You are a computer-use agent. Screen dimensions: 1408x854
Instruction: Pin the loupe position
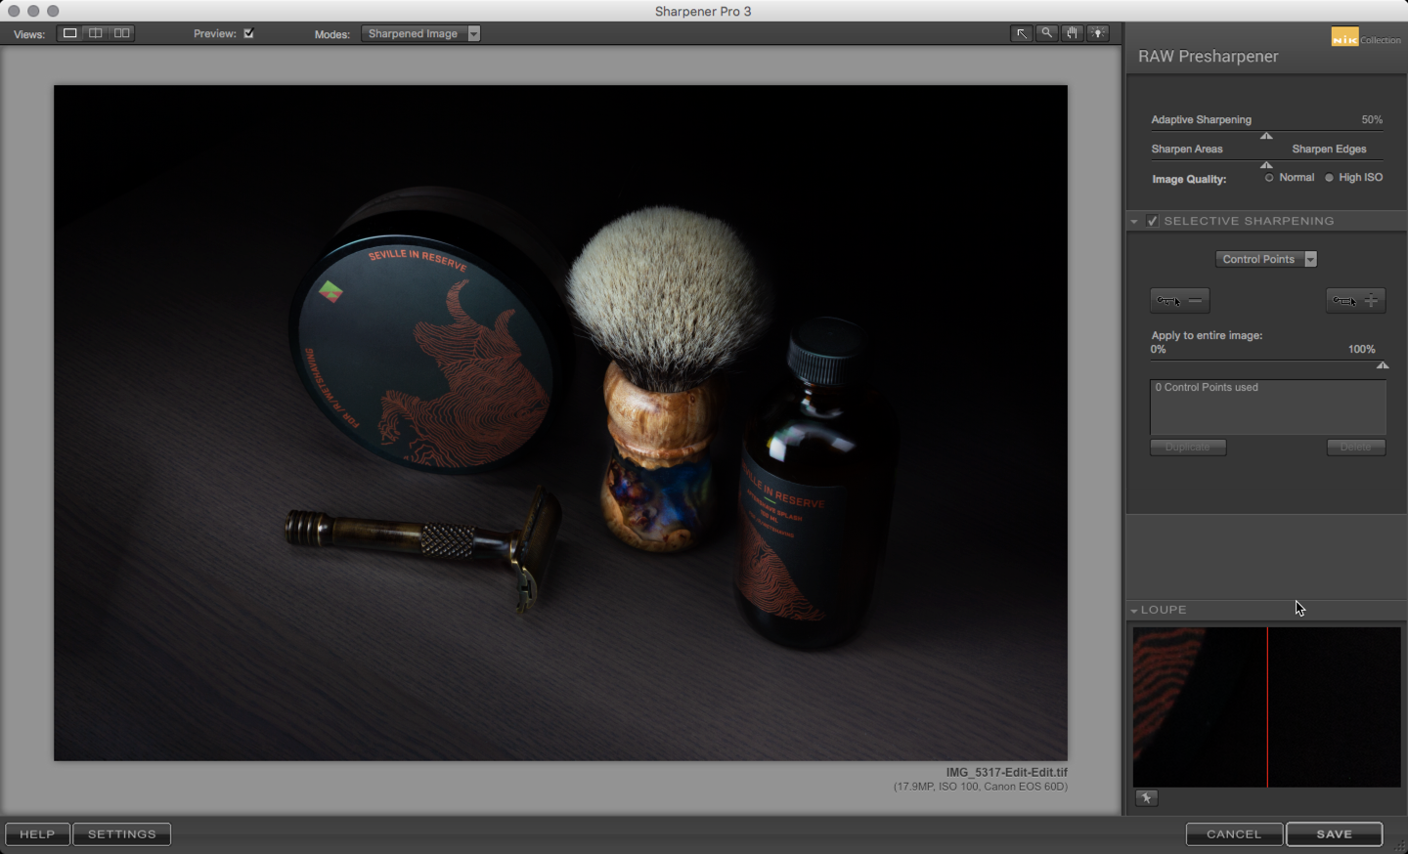point(1147,798)
